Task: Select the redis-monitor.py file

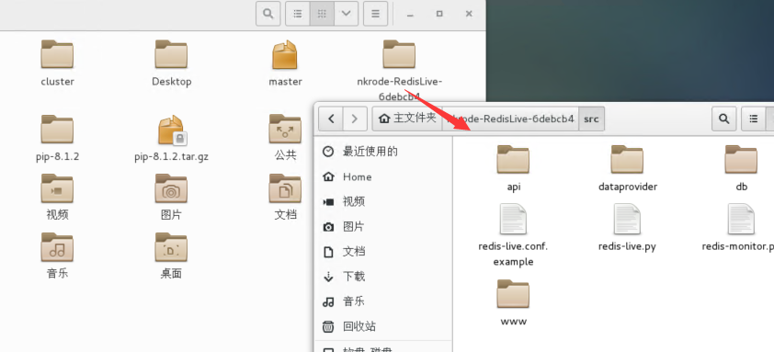Action: click(x=742, y=220)
